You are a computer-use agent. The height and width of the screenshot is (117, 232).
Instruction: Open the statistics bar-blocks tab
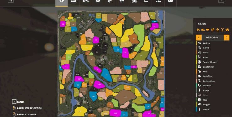tap(158, 1)
